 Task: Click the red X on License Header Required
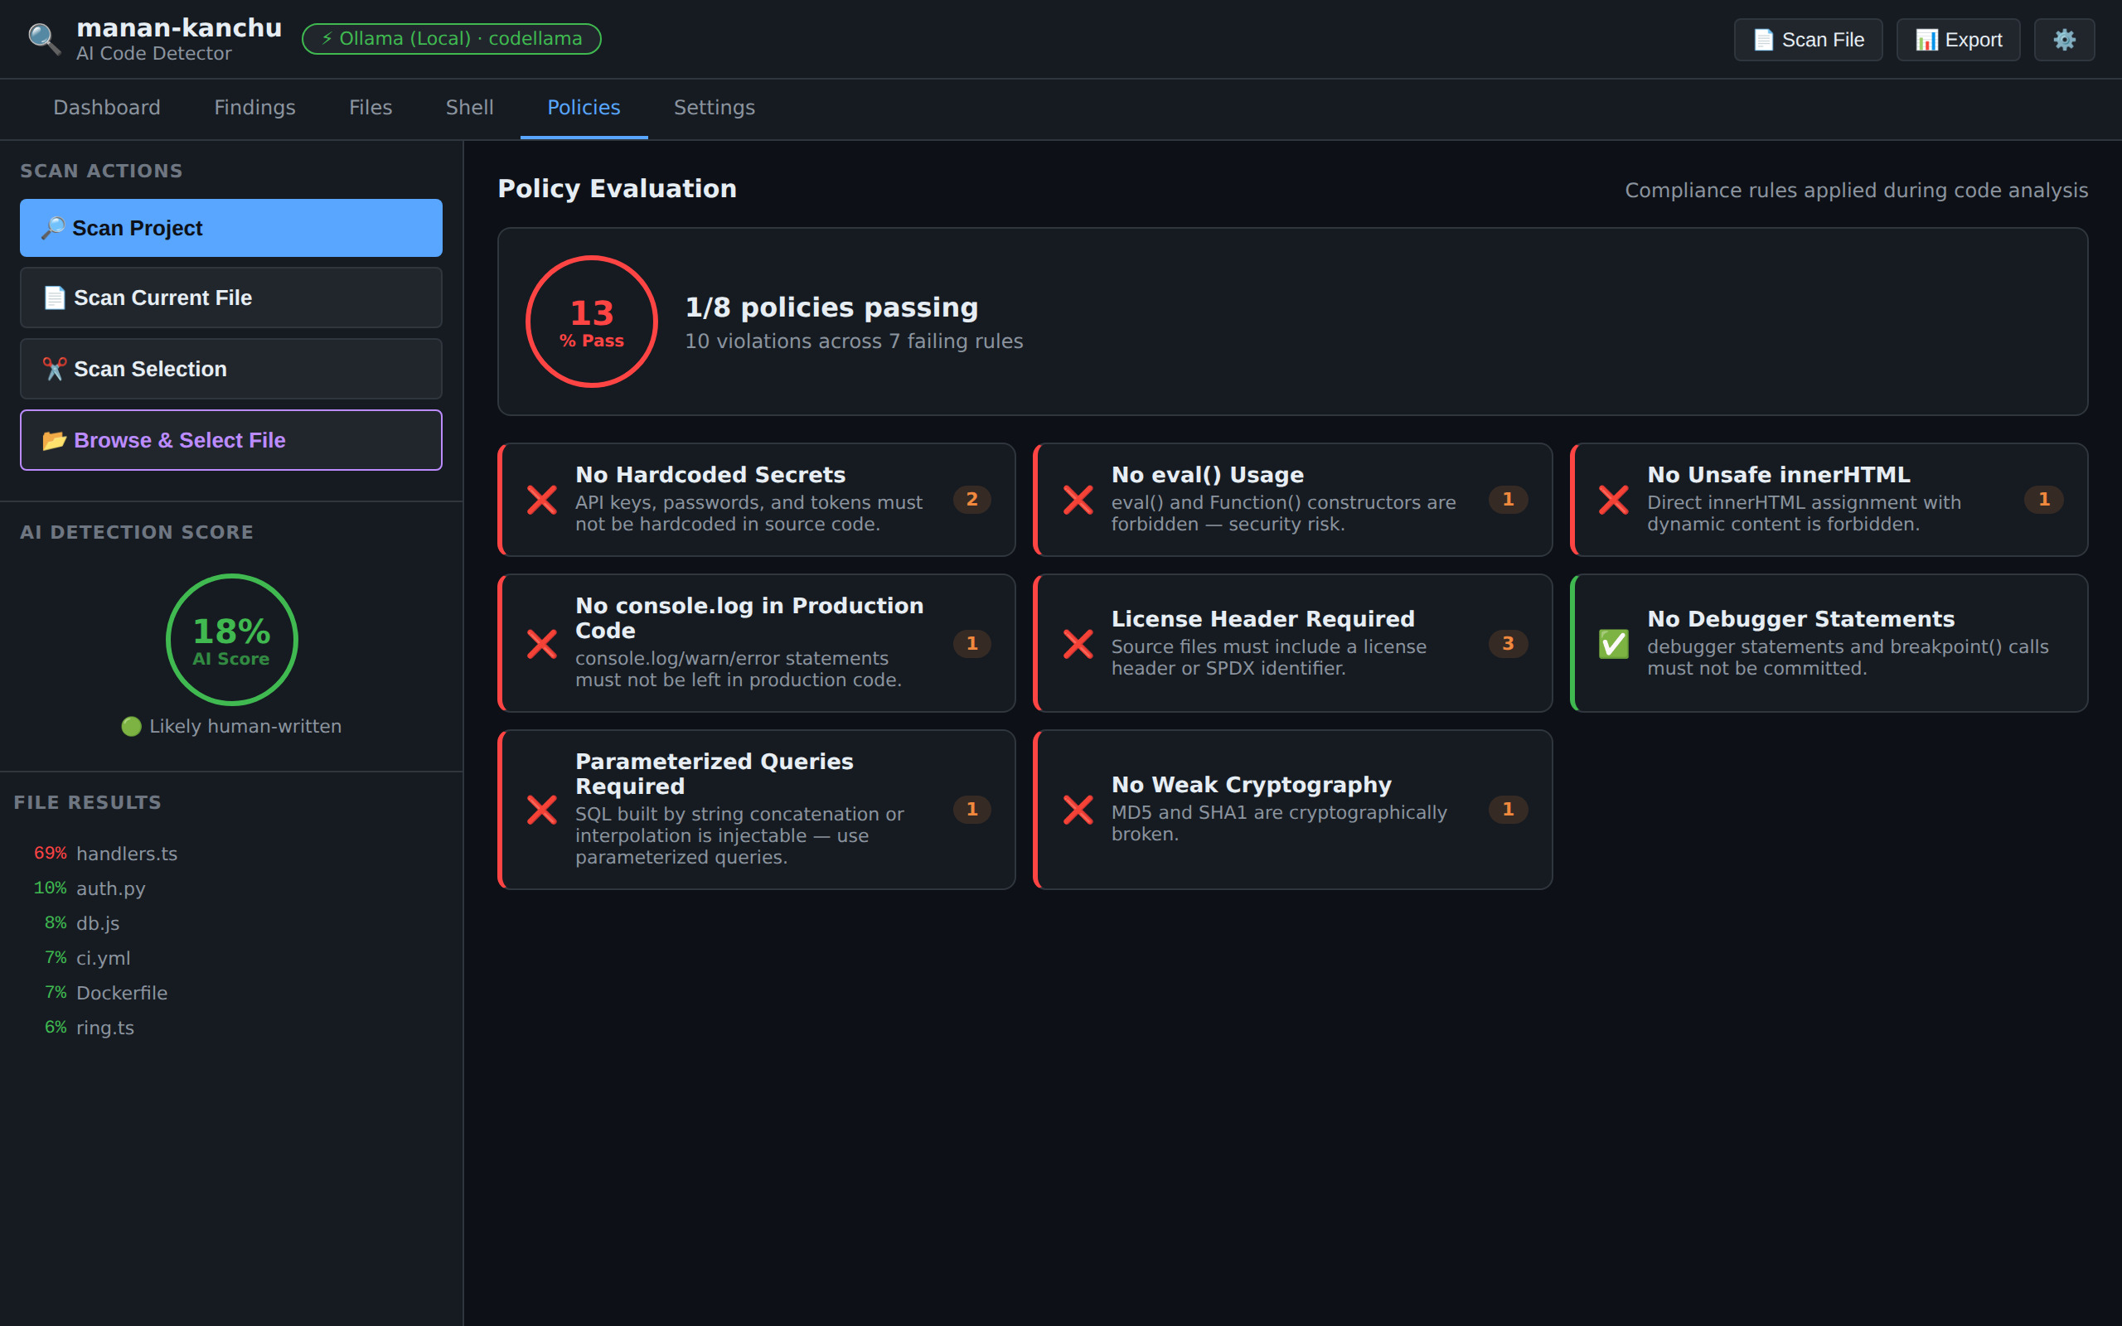tap(1078, 644)
